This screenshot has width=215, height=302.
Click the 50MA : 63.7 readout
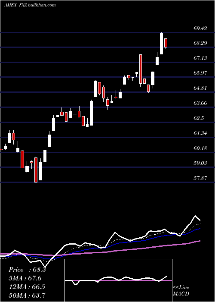pos(27,295)
